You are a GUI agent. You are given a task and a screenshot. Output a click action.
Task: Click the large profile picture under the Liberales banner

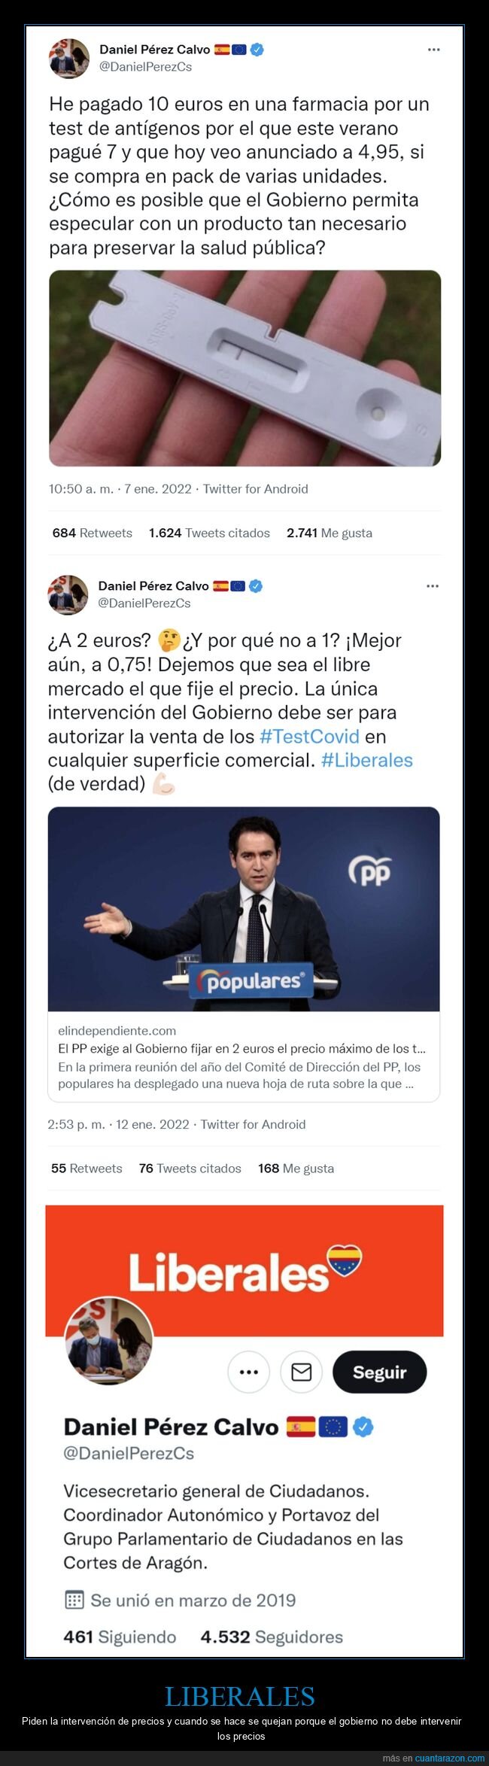(x=109, y=1341)
